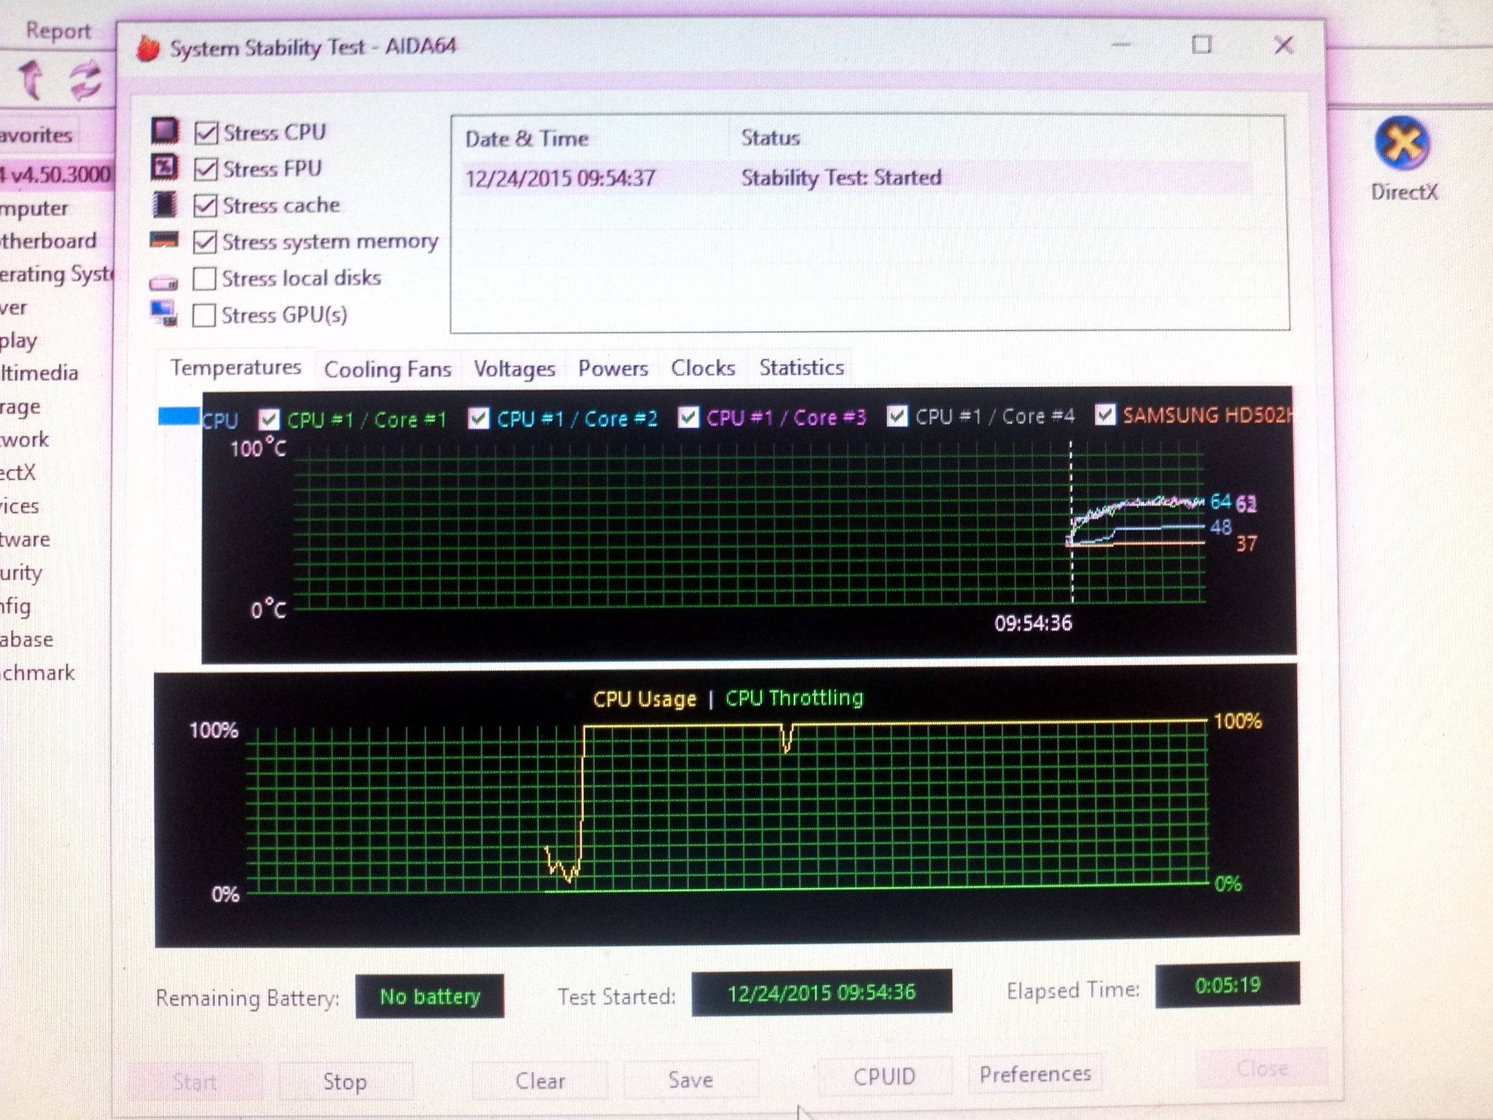Click the Elapsed Time value 0:05:19
The height and width of the screenshot is (1120, 1493).
point(1228,985)
